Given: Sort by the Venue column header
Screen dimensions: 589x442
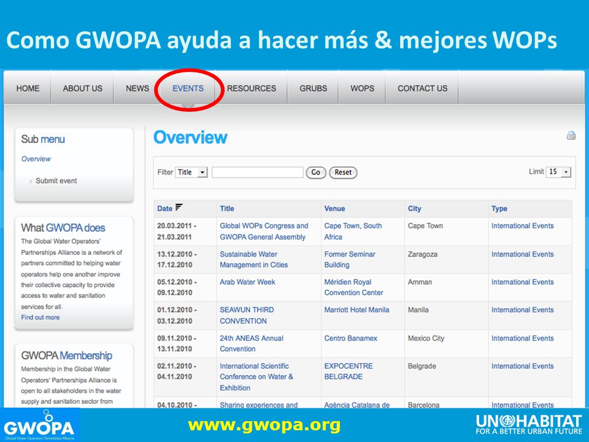Looking at the screenshot, I should [335, 209].
